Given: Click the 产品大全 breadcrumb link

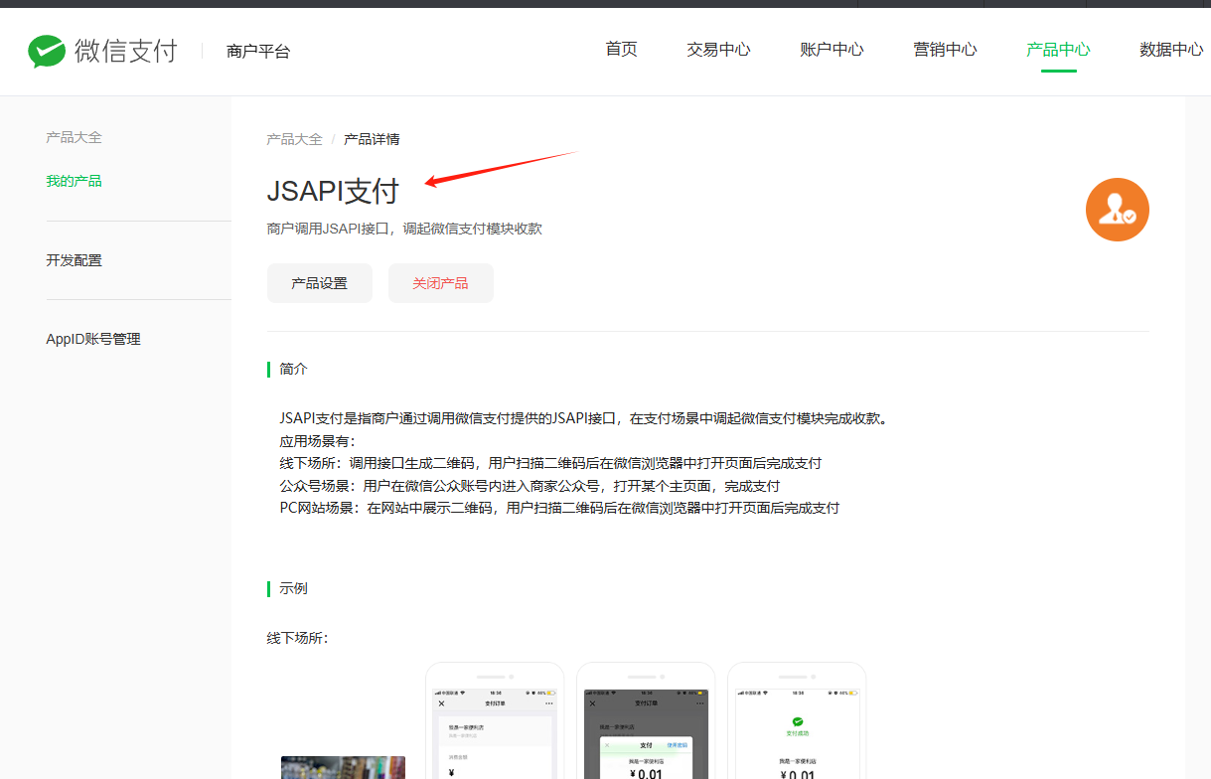Looking at the screenshot, I should click(x=294, y=139).
